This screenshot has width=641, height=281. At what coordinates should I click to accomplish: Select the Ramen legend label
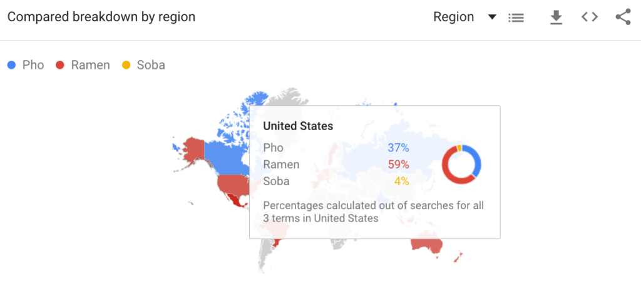pos(90,65)
